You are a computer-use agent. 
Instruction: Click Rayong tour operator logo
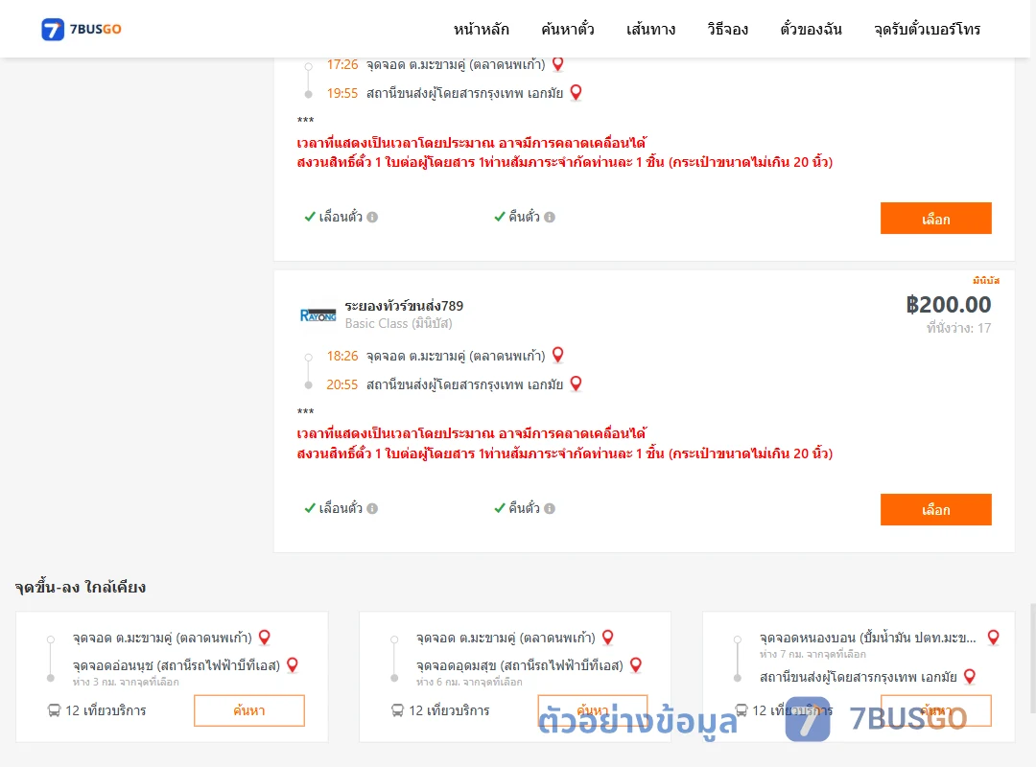(x=318, y=315)
